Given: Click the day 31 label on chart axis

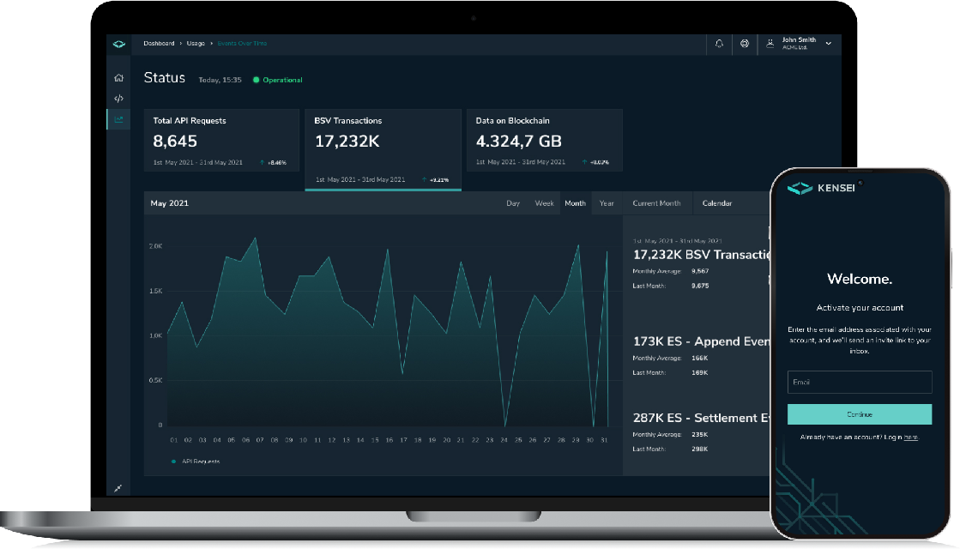Looking at the screenshot, I should [x=604, y=440].
